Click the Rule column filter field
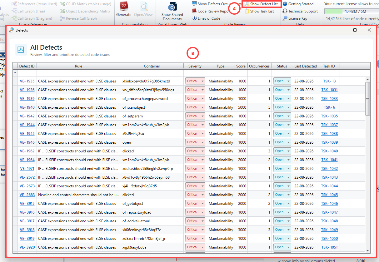Viewport: 379px width, 262px height. tap(79, 73)
